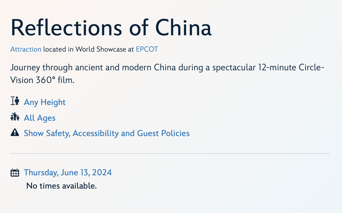Click the word 'Reflections' in the page title
The image size is (342, 213).
click(66, 28)
